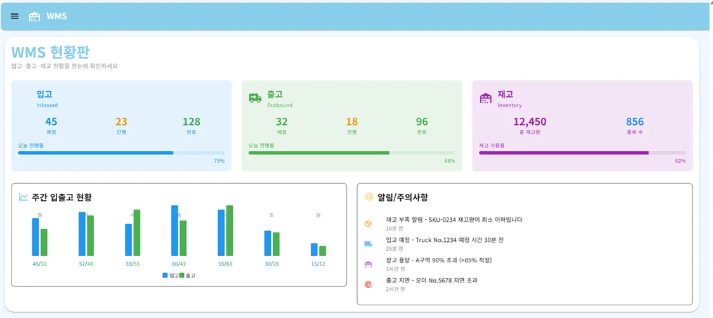Click the blue truck icon for 입고 예정 alert
This screenshot has width=713, height=318.
coord(369,244)
